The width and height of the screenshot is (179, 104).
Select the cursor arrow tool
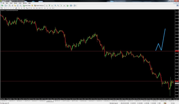2,8
